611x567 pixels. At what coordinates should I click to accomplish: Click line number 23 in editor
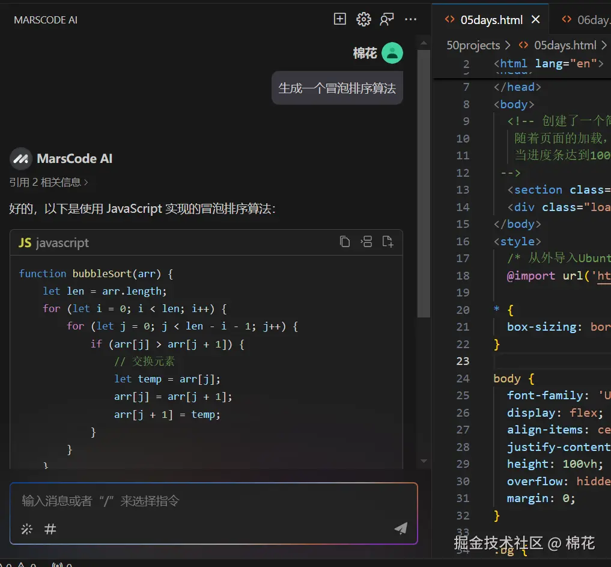[463, 361]
